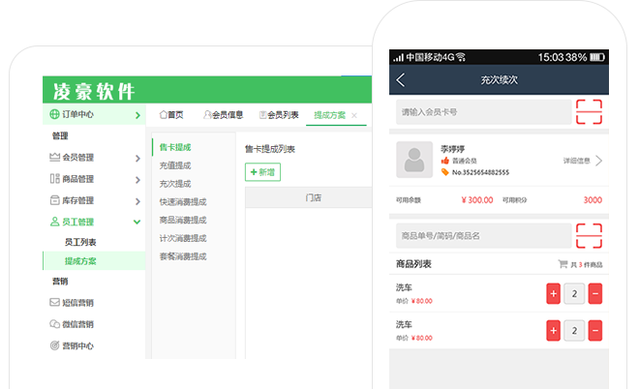Tap the shopping cart icon in 商品列表

pos(563,264)
